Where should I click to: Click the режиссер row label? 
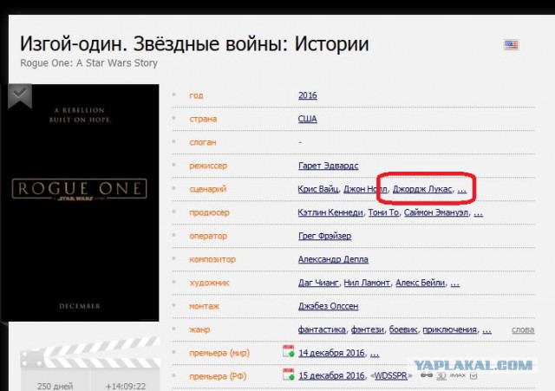click(x=208, y=166)
